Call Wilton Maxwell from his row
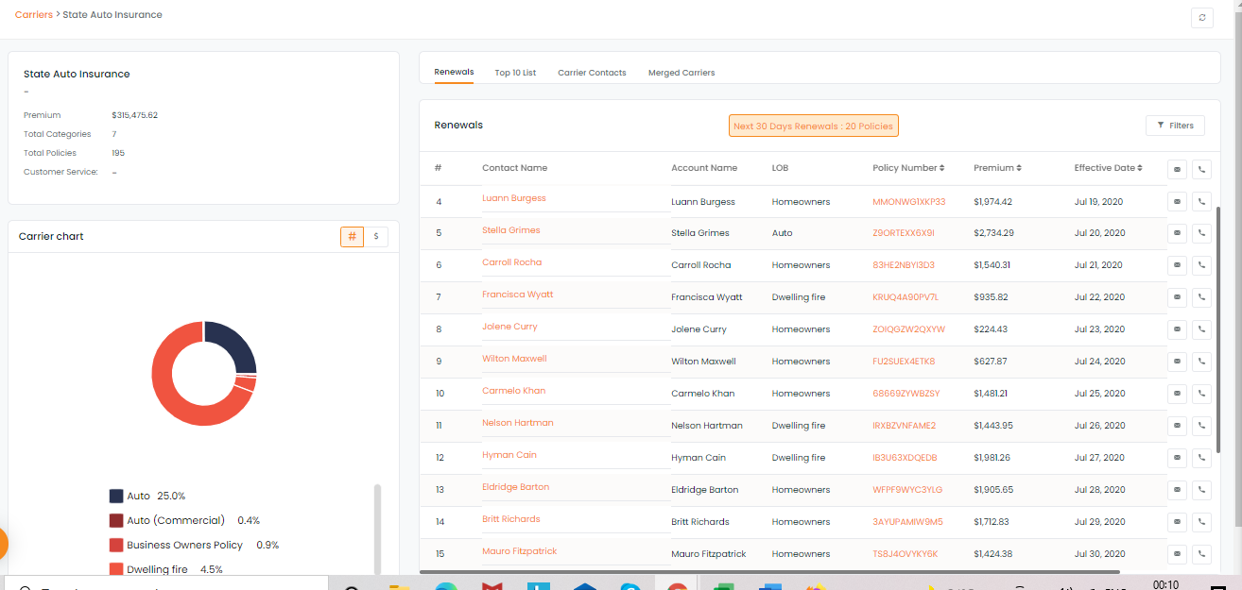Viewport: 1242px width, 590px height. pyautogui.click(x=1201, y=362)
